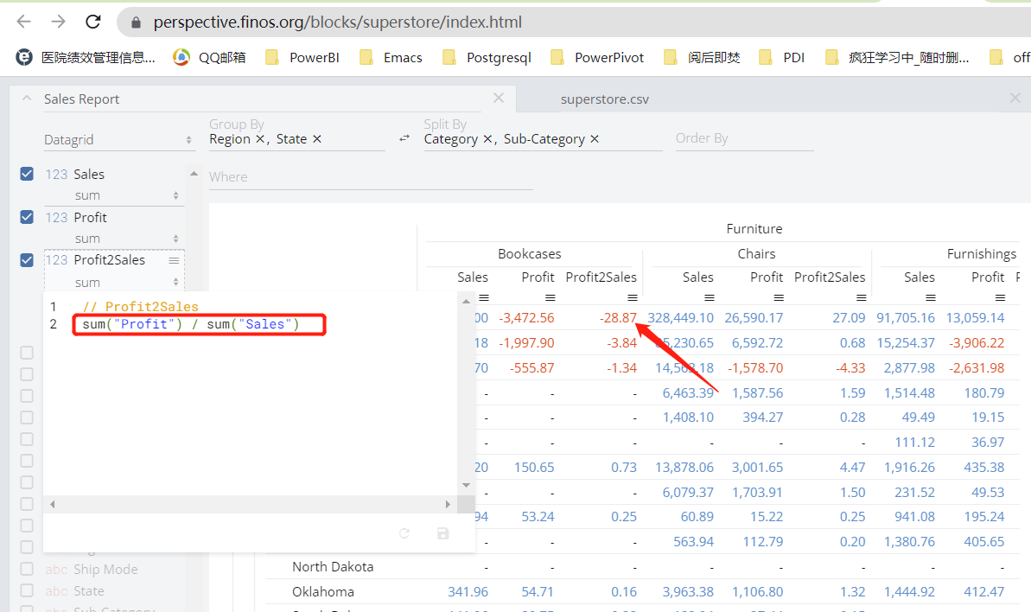Open the PowerBI bookmark folder
Image resolution: width=1031 pixels, height=612 pixels.
coord(302,58)
